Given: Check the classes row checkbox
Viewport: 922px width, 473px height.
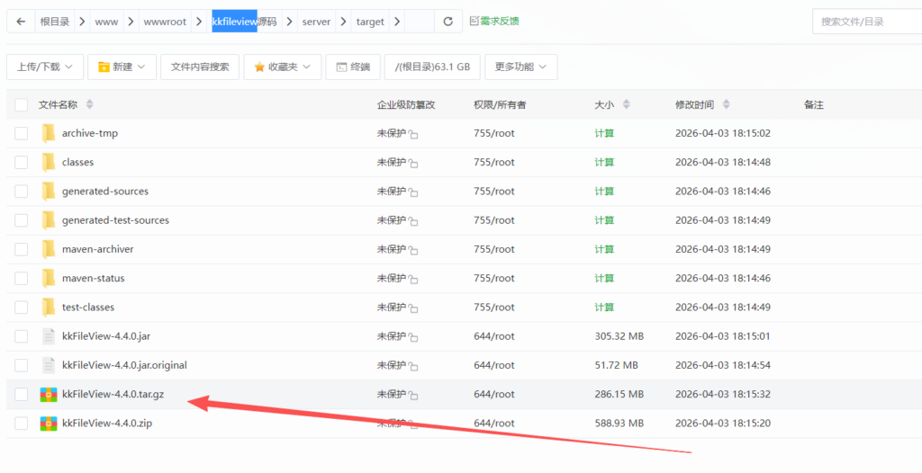Looking at the screenshot, I should (x=22, y=162).
